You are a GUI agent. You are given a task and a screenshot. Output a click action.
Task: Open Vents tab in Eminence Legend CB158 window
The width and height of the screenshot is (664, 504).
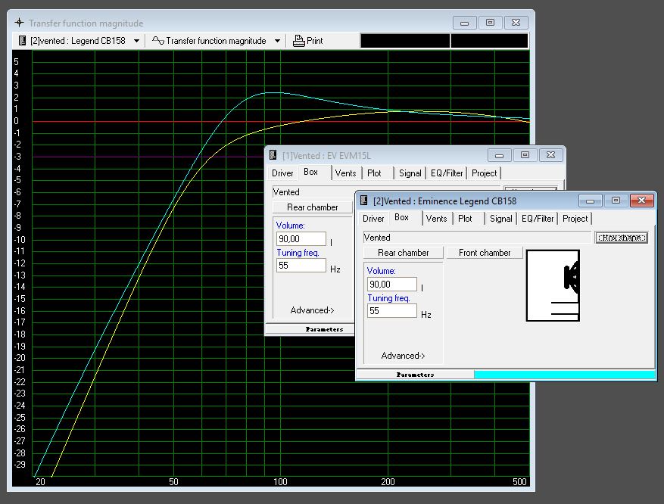[x=436, y=219]
